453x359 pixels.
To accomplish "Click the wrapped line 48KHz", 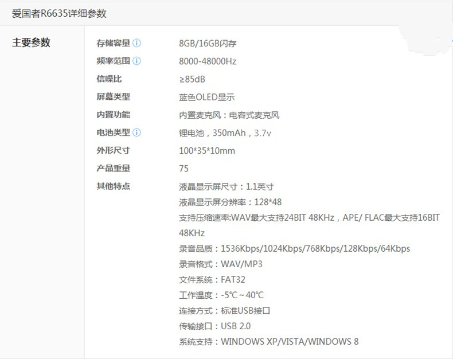I will coord(192,233).
